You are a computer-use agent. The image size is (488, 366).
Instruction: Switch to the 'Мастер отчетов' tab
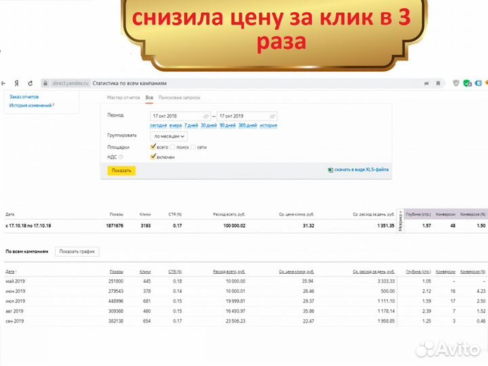123,98
